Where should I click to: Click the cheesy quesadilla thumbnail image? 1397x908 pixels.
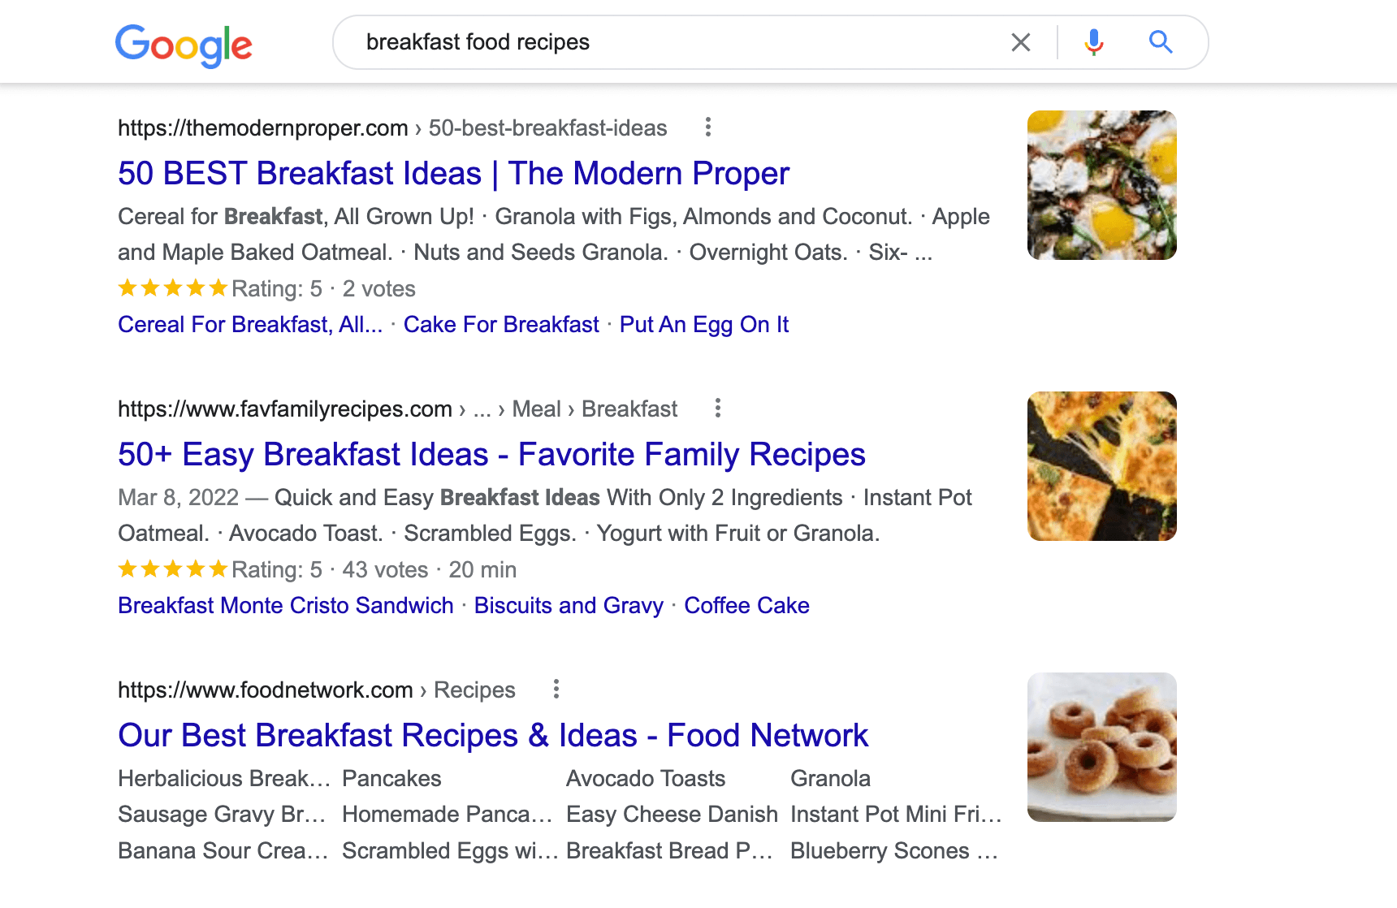[1101, 466]
